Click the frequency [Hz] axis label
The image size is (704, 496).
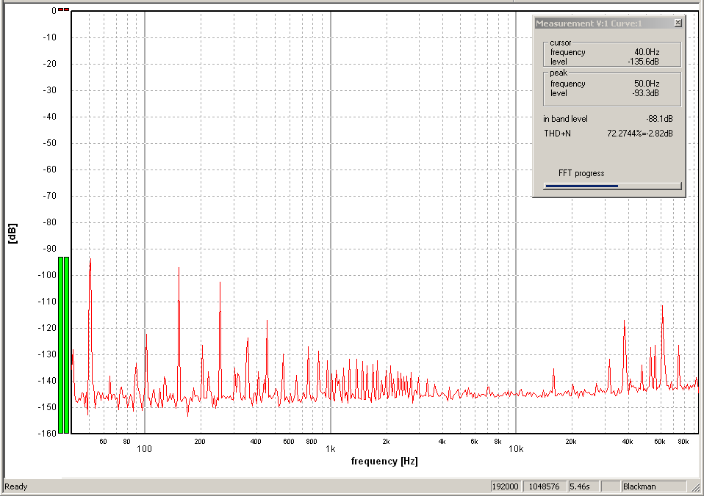tap(384, 461)
